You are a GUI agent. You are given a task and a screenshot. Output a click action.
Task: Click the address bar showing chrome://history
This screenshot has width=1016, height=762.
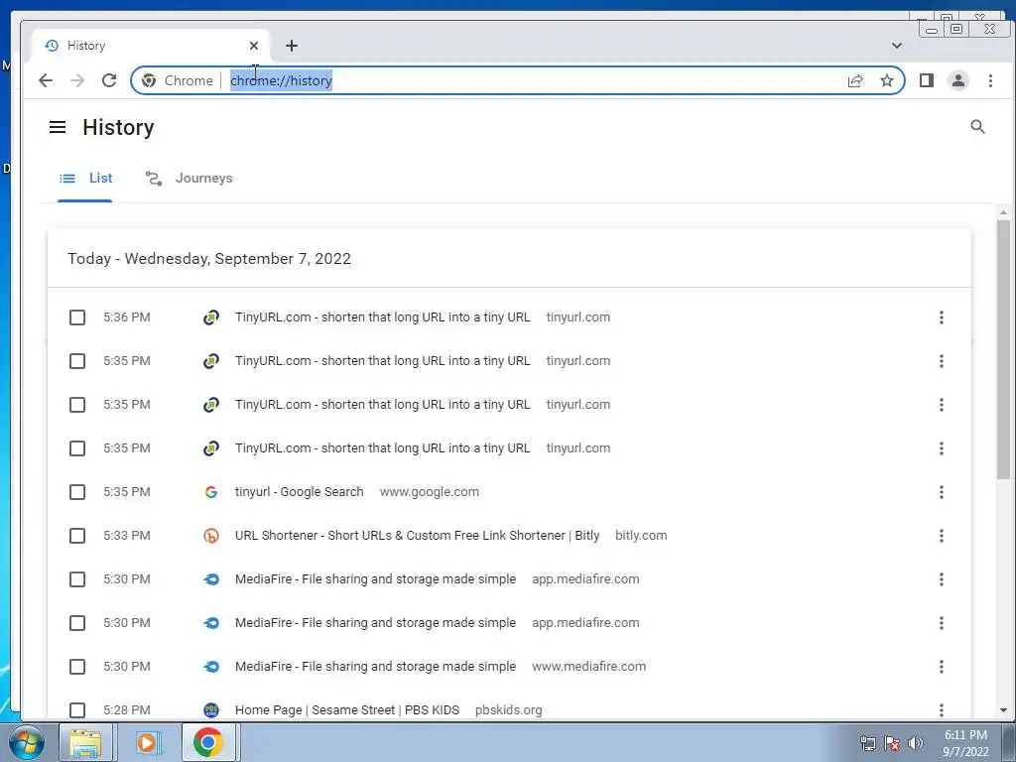pyautogui.click(x=517, y=80)
